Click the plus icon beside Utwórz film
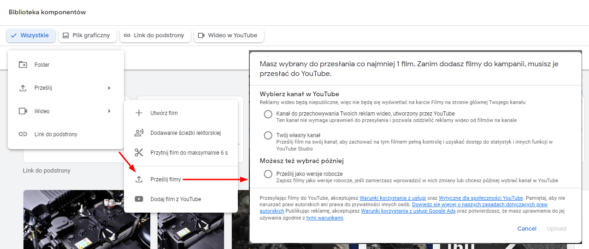The image size is (589, 249). (139, 113)
